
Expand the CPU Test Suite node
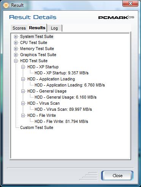point(16,42)
